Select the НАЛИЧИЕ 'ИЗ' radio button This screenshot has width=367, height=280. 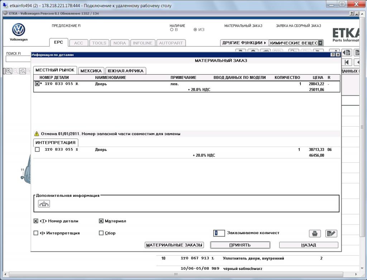tap(195, 30)
